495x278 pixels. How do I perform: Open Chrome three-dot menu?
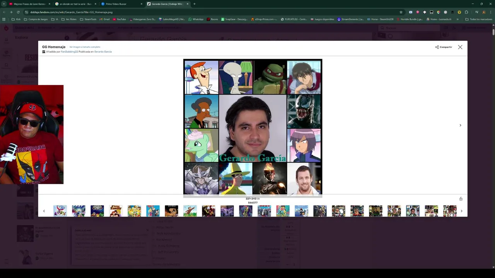click(x=491, y=12)
